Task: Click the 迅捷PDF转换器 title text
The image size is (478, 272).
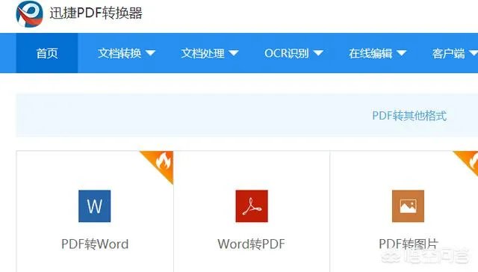Action: (96, 13)
